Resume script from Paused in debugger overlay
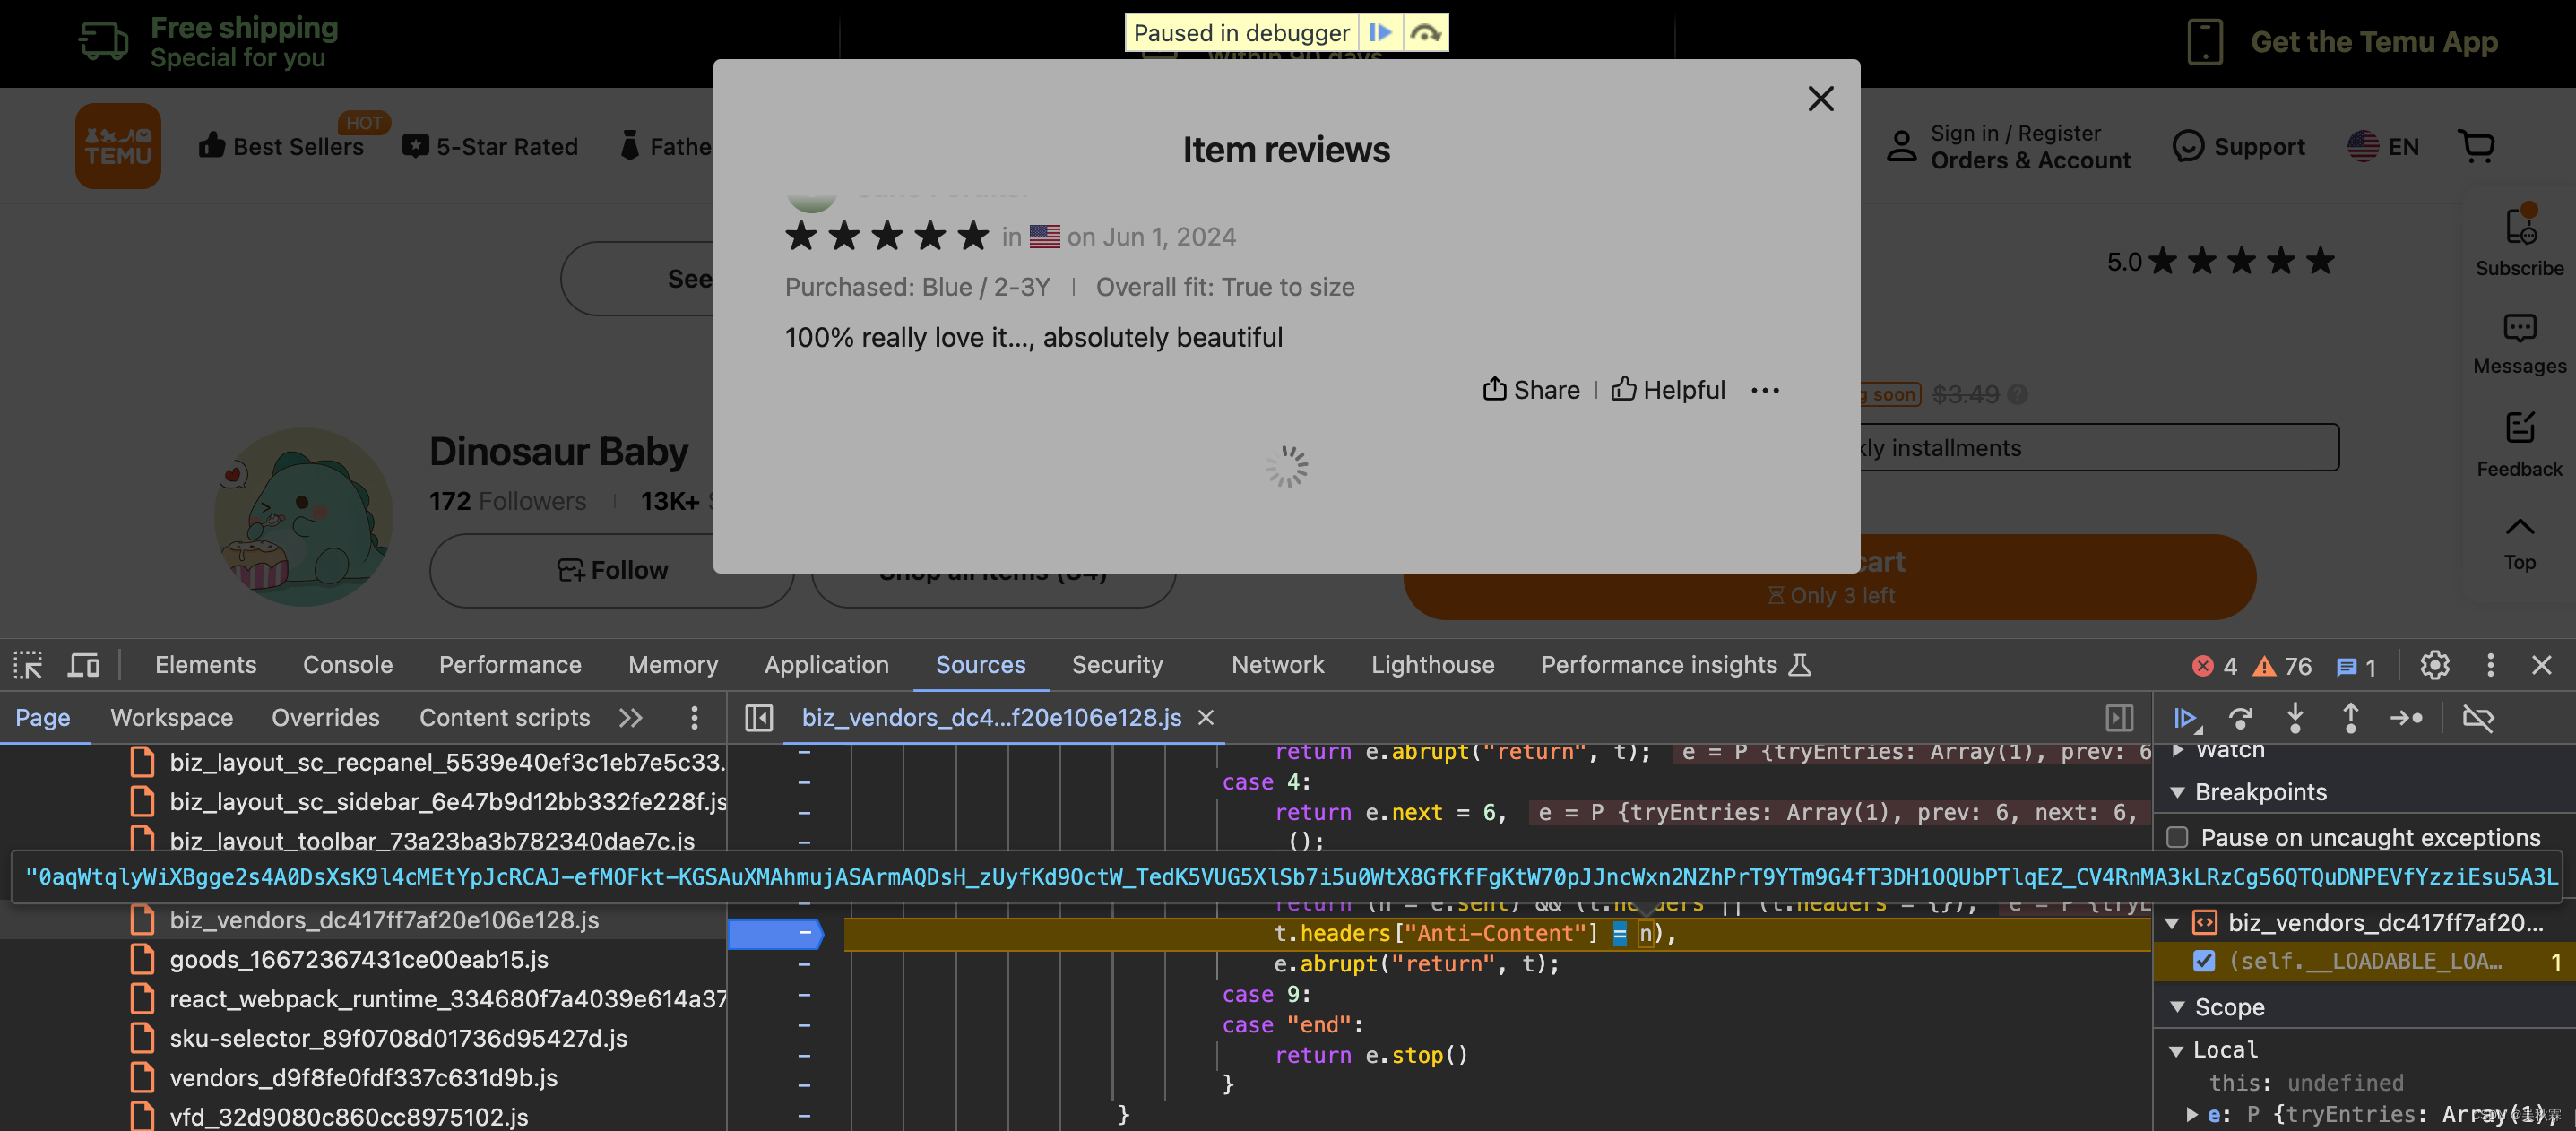This screenshot has height=1131, width=2576. click(1380, 33)
